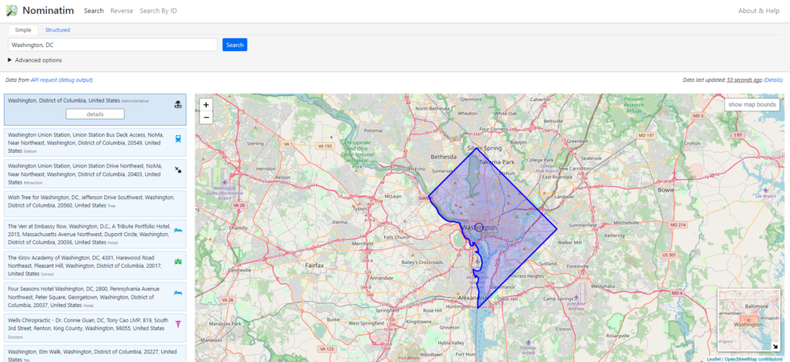The height and width of the screenshot is (362, 790).
Task: Click the train station icon for Union Station
Action: click(x=178, y=139)
